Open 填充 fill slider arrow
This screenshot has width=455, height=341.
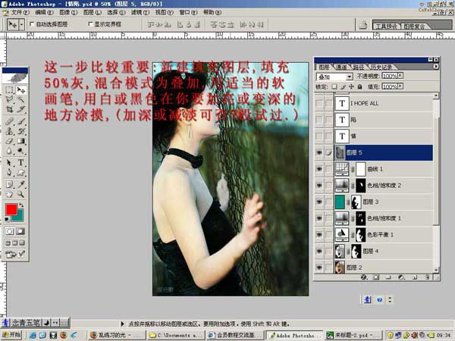(400, 86)
